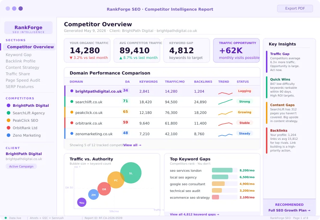
Task: Click View all competitors link
Action: [x=132, y=145]
